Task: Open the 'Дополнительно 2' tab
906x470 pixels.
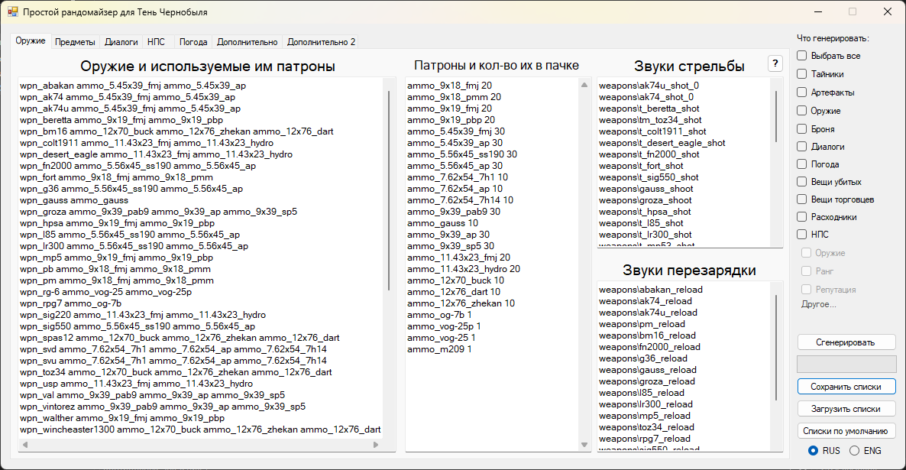Action: coord(321,42)
